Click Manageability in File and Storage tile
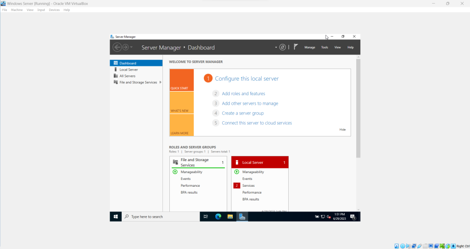Screen dimensions: 470x249 point(191,172)
